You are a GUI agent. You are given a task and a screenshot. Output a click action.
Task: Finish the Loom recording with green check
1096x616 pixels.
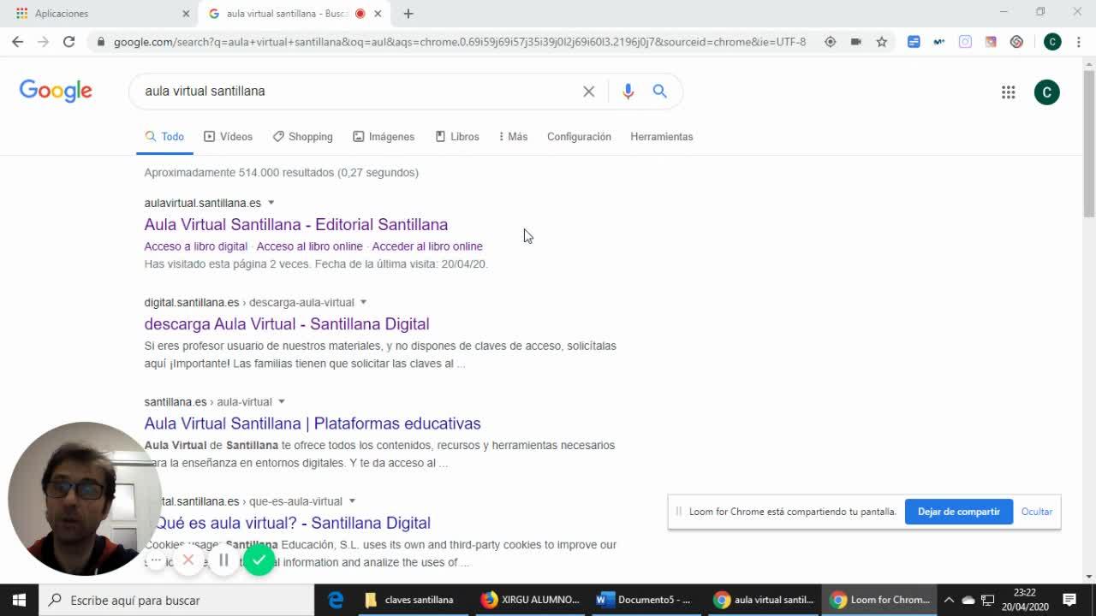click(259, 560)
